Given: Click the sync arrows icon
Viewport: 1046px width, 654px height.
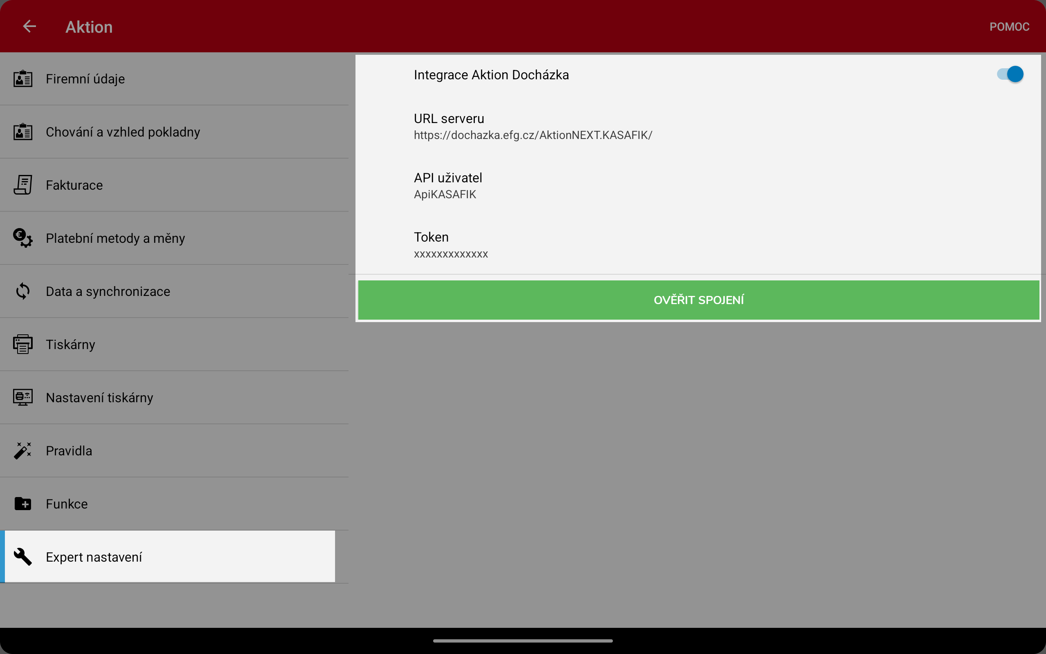Looking at the screenshot, I should click(23, 291).
